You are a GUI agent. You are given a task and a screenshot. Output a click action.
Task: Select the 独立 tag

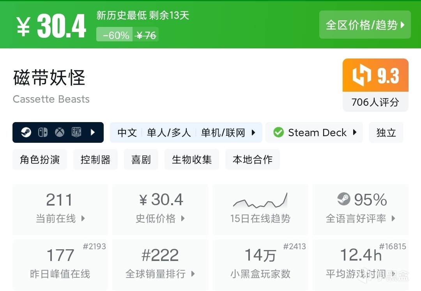click(386, 133)
